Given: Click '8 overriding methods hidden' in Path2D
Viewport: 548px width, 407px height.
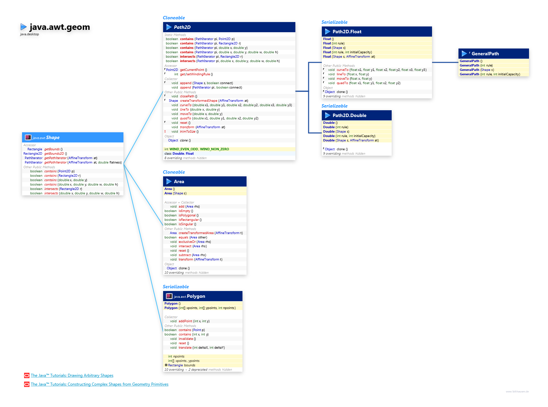Looking at the screenshot, I should tap(185, 158).
